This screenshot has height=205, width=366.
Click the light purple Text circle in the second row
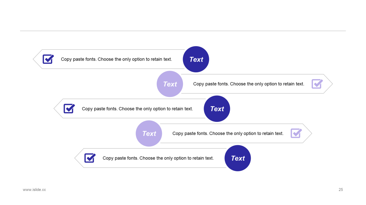170,84
